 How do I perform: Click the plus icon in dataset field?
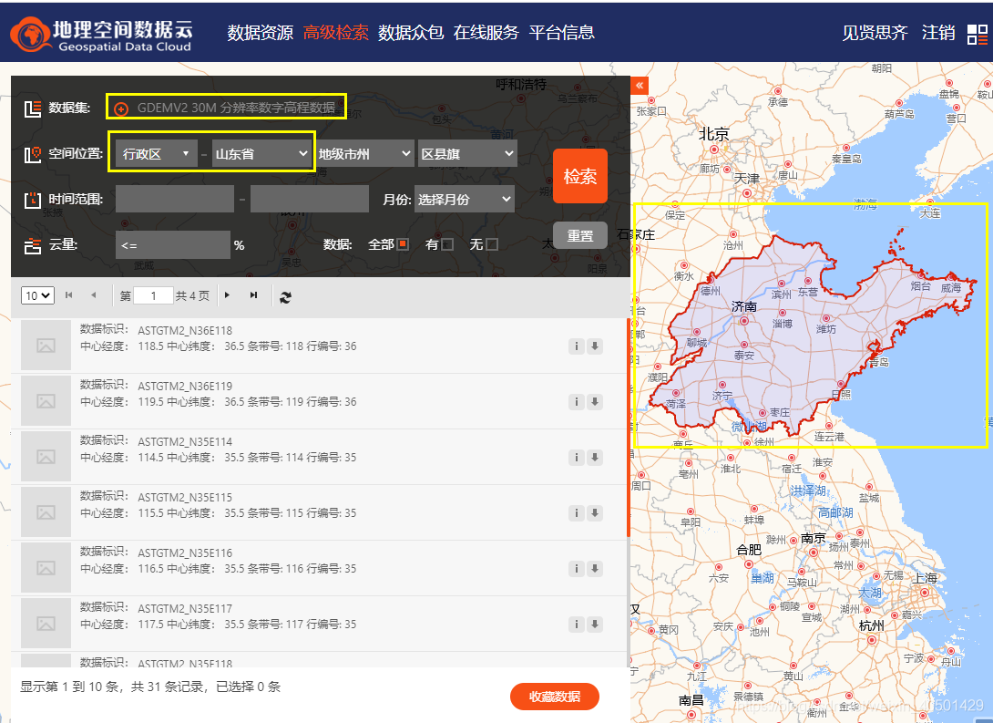click(120, 109)
